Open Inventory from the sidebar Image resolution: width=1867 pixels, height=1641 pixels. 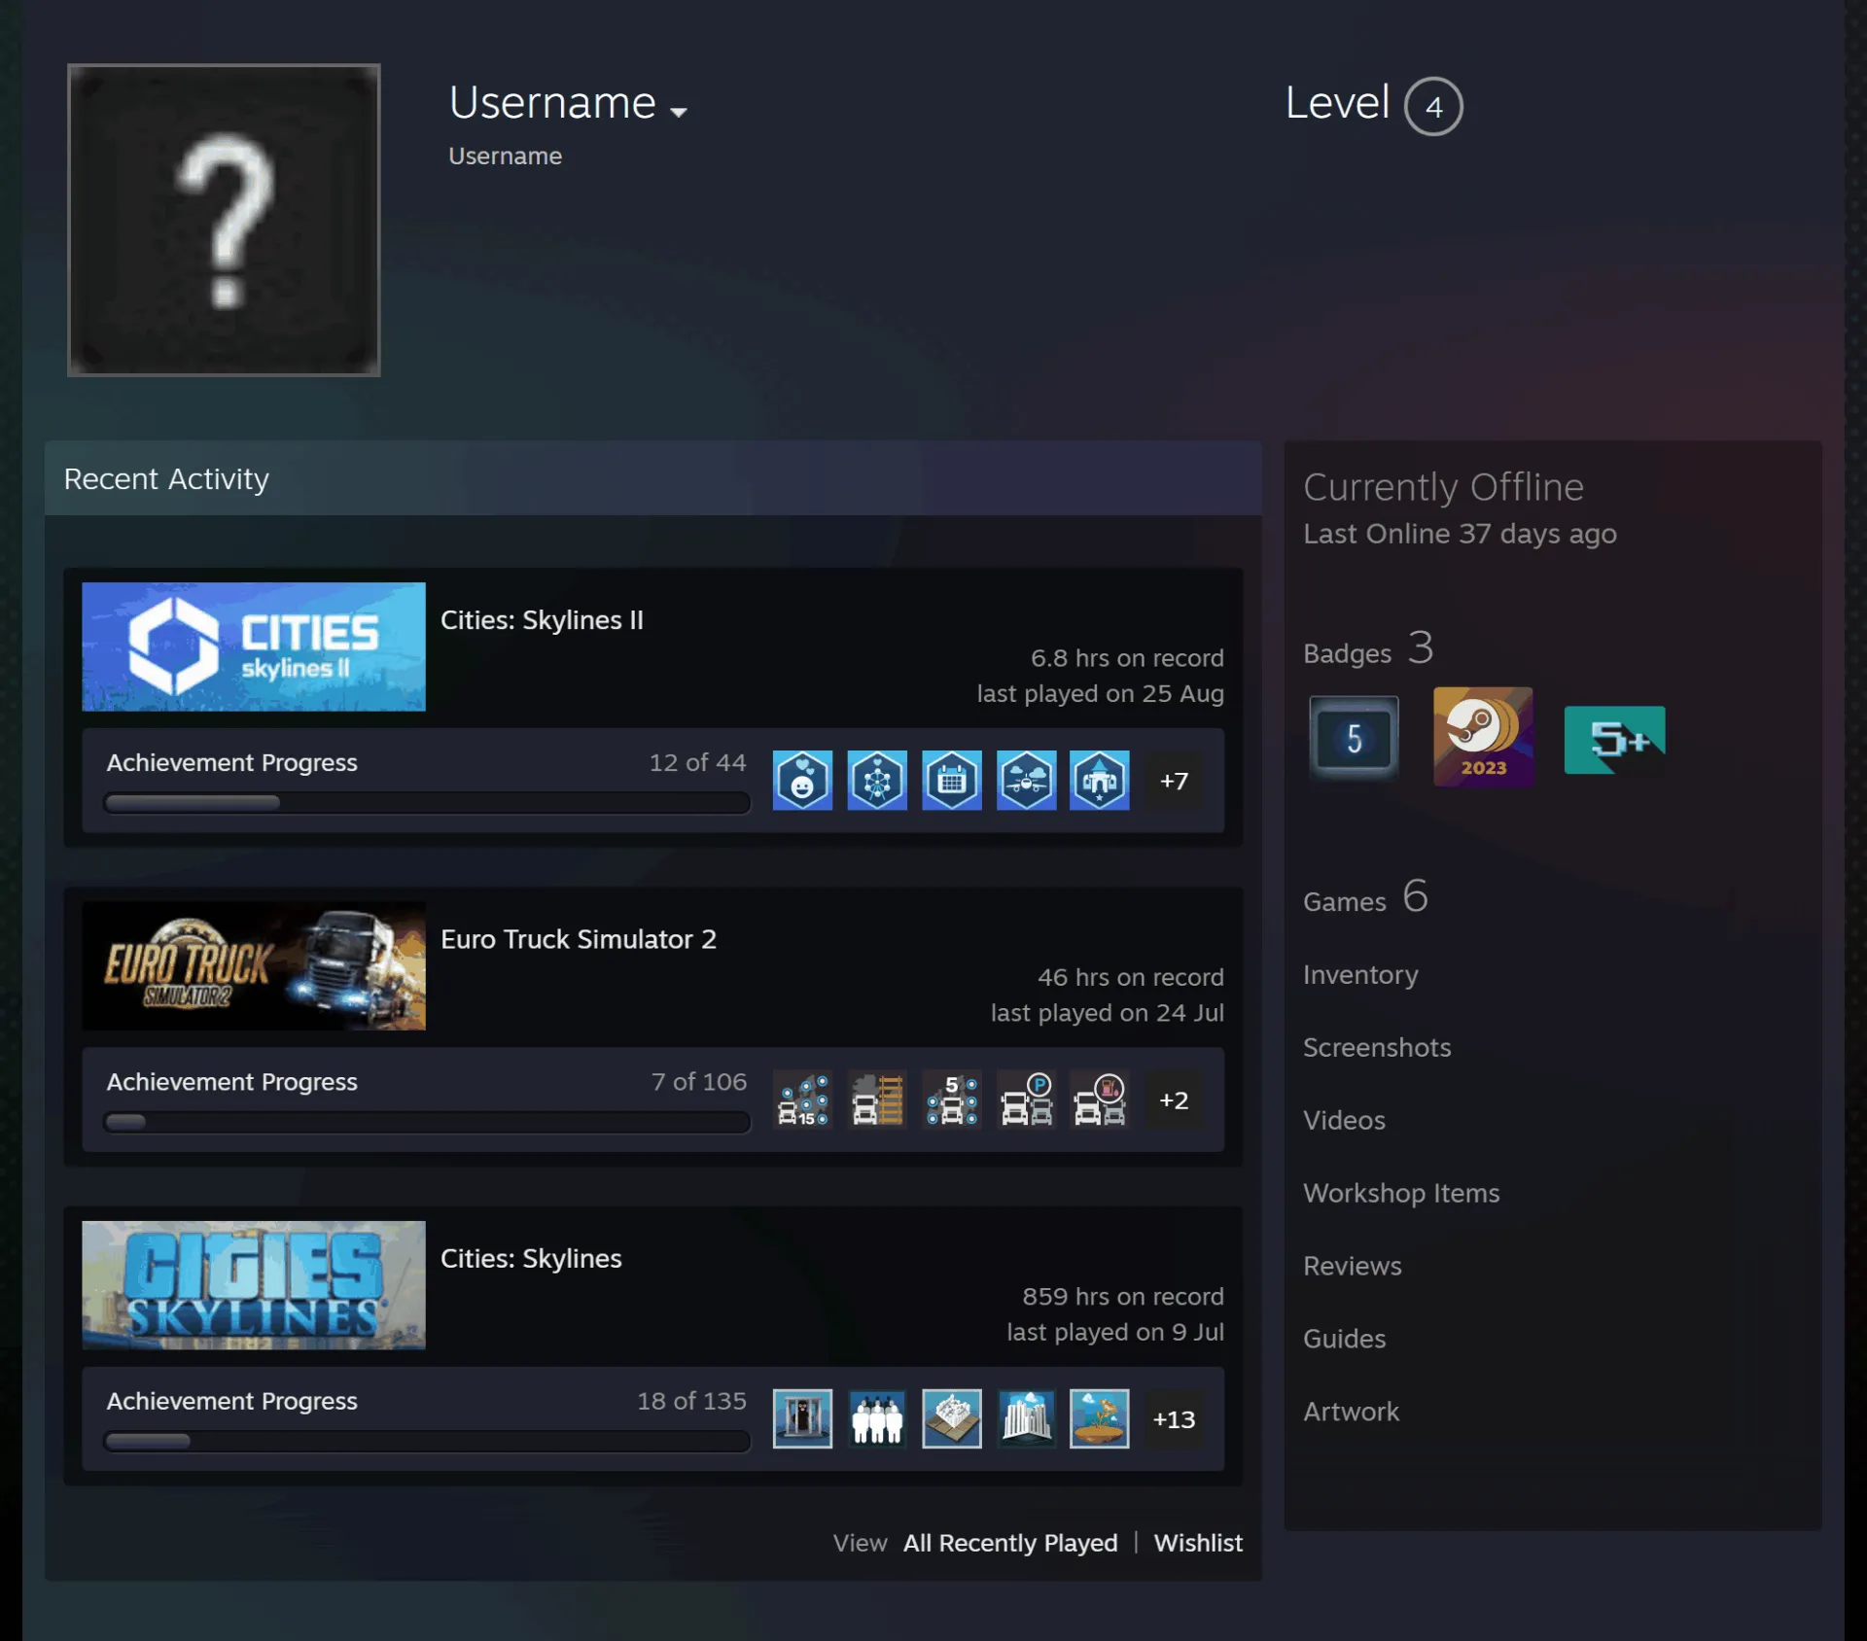click(x=1360, y=974)
